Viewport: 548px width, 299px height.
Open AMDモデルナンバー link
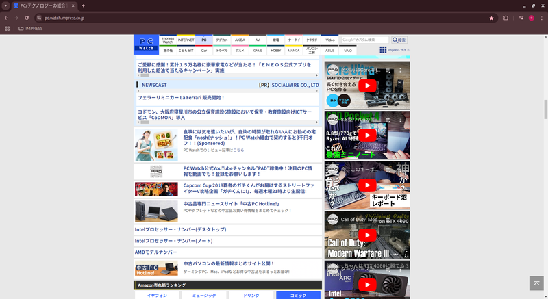coord(156,252)
